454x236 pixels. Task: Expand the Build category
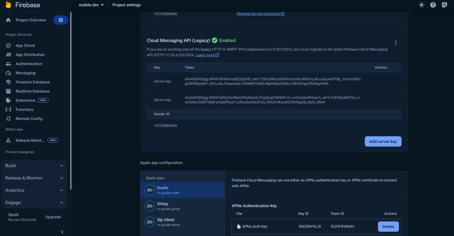point(34,166)
